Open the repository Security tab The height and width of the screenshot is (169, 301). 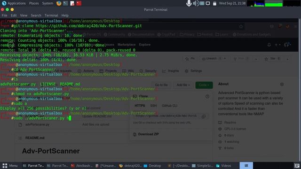pos(148,71)
